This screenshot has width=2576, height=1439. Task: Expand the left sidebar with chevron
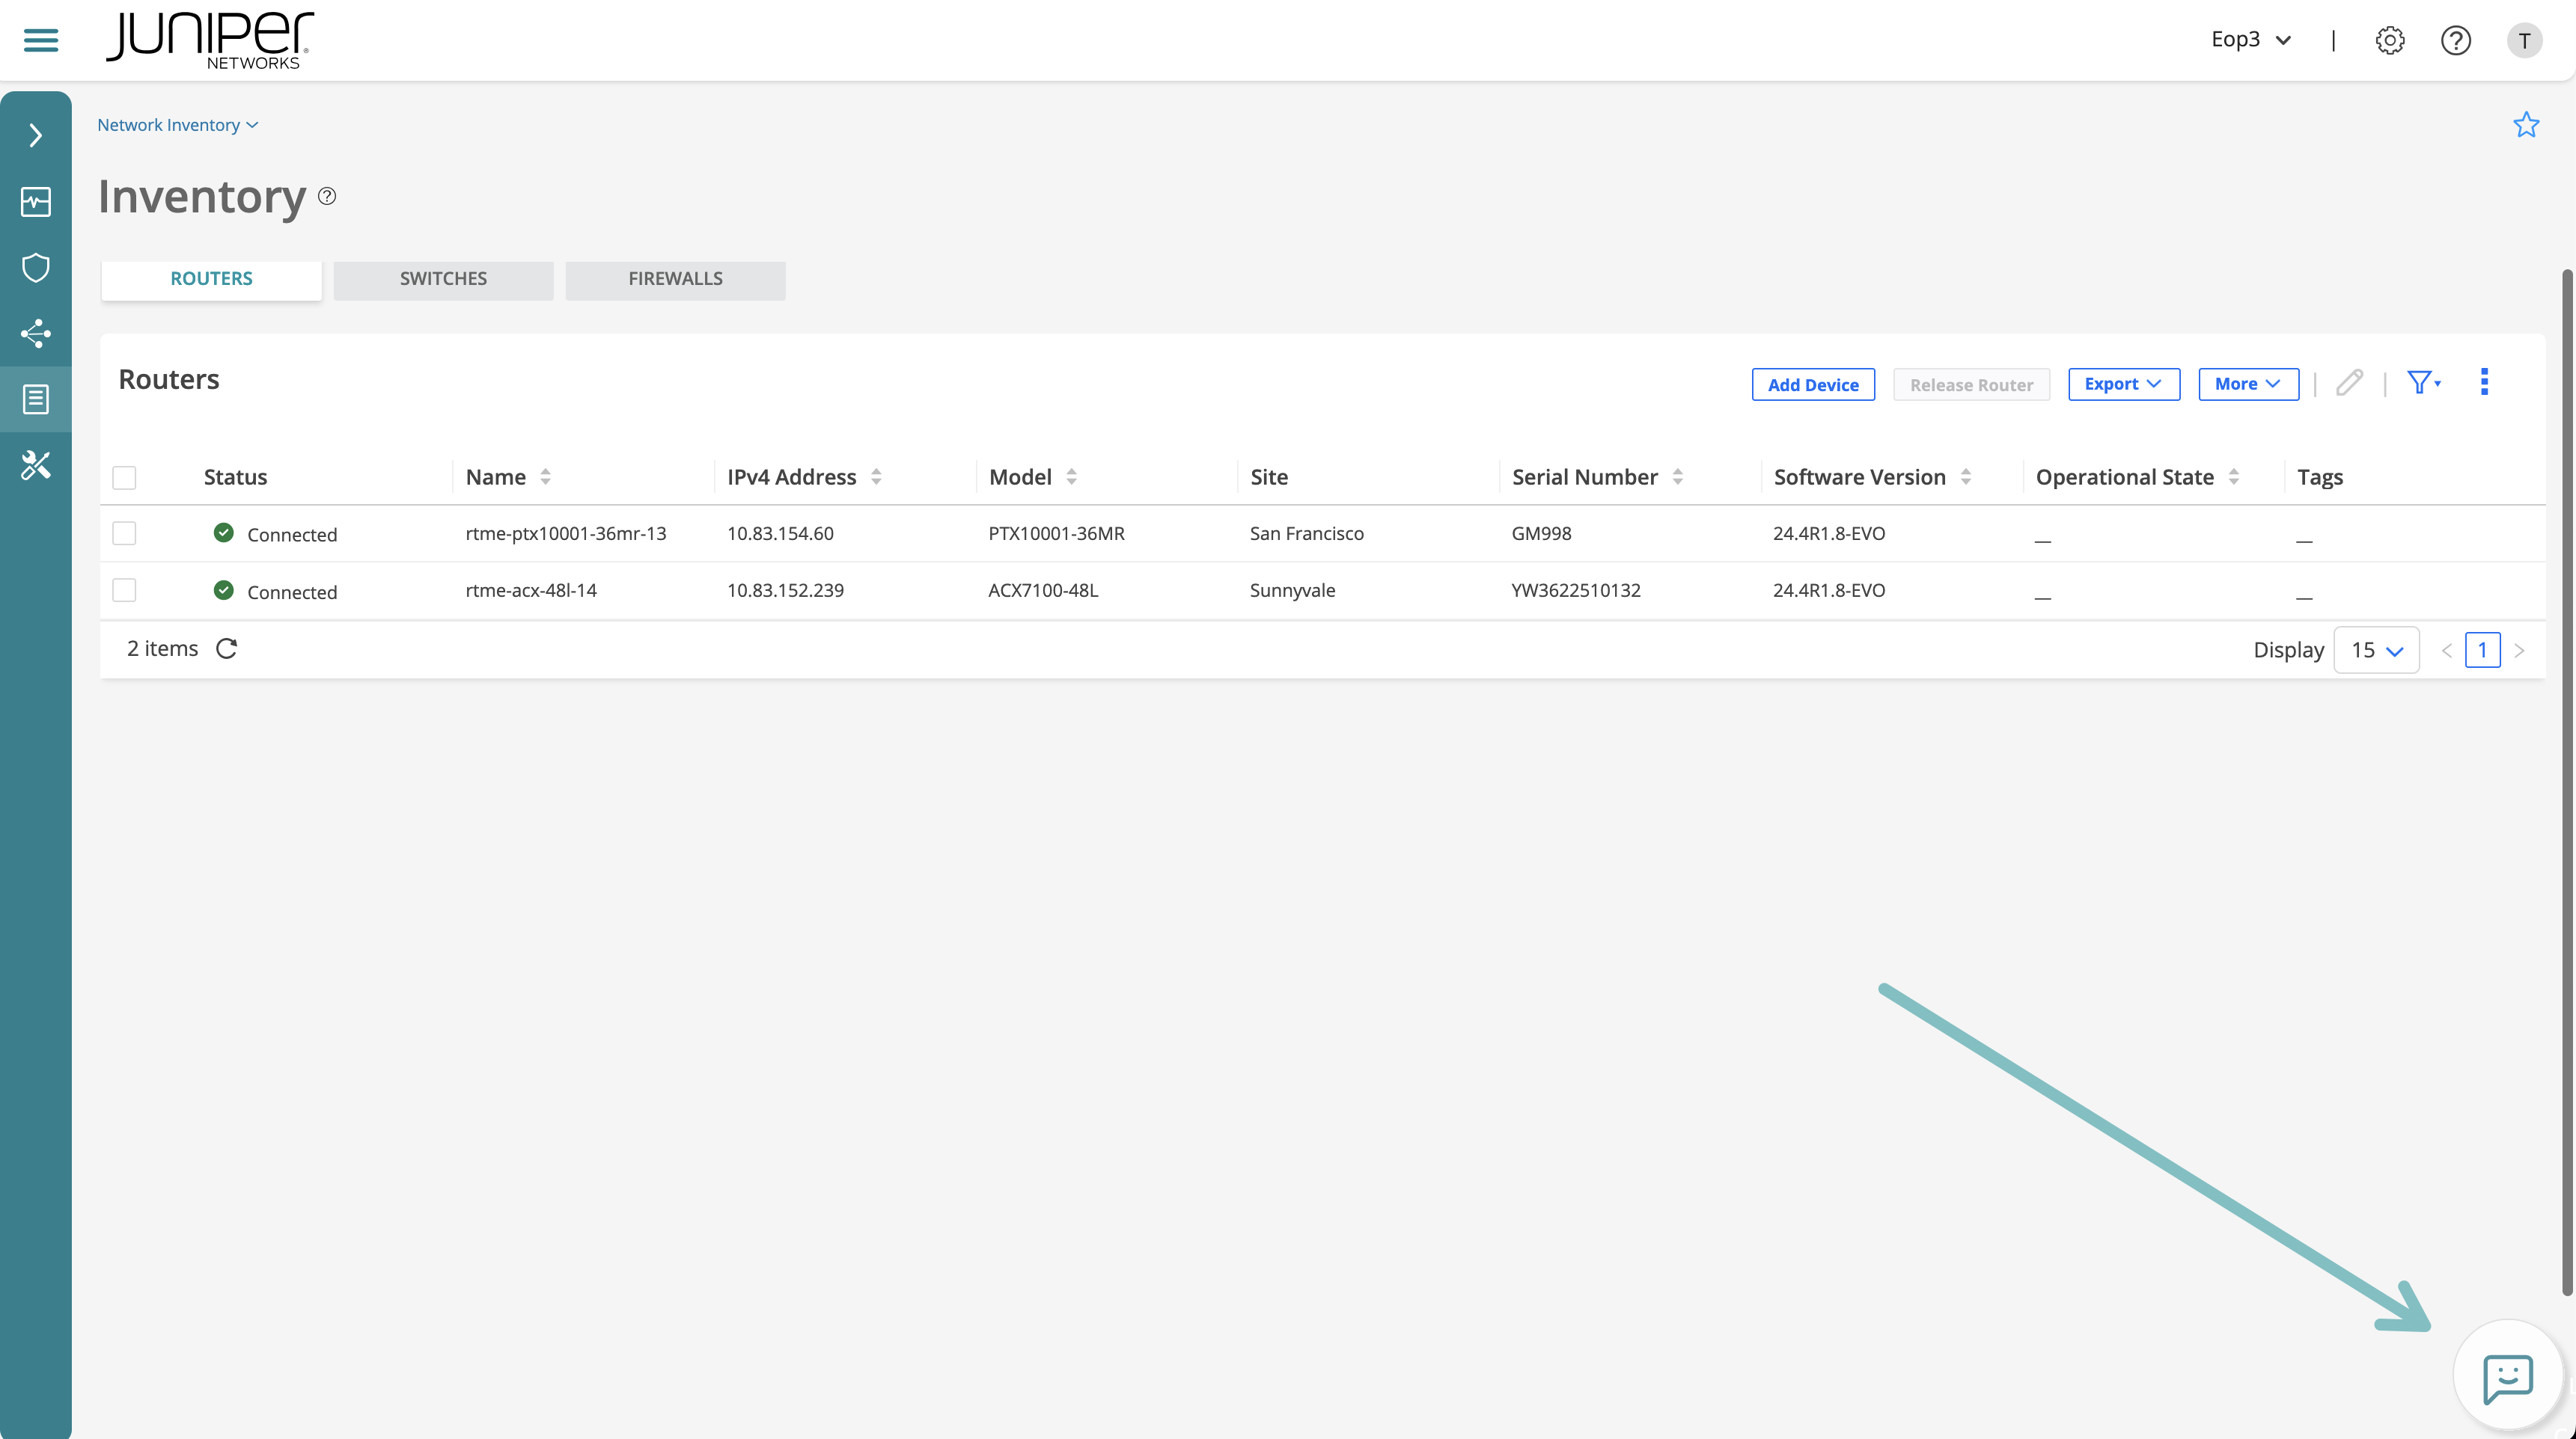pos(36,135)
